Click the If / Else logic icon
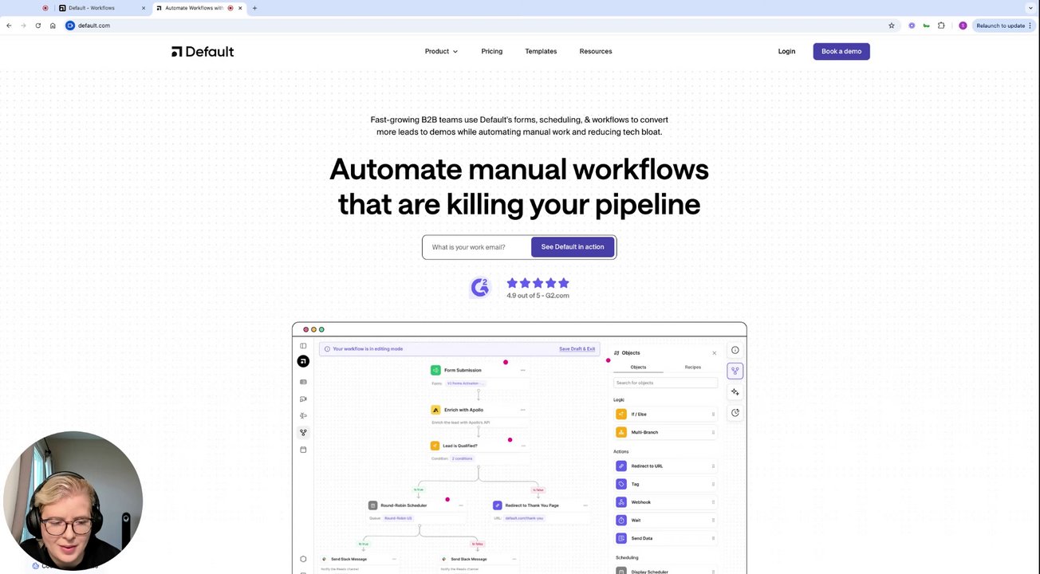The height and width of the screenshot is (574, 1040). point(621,415)
